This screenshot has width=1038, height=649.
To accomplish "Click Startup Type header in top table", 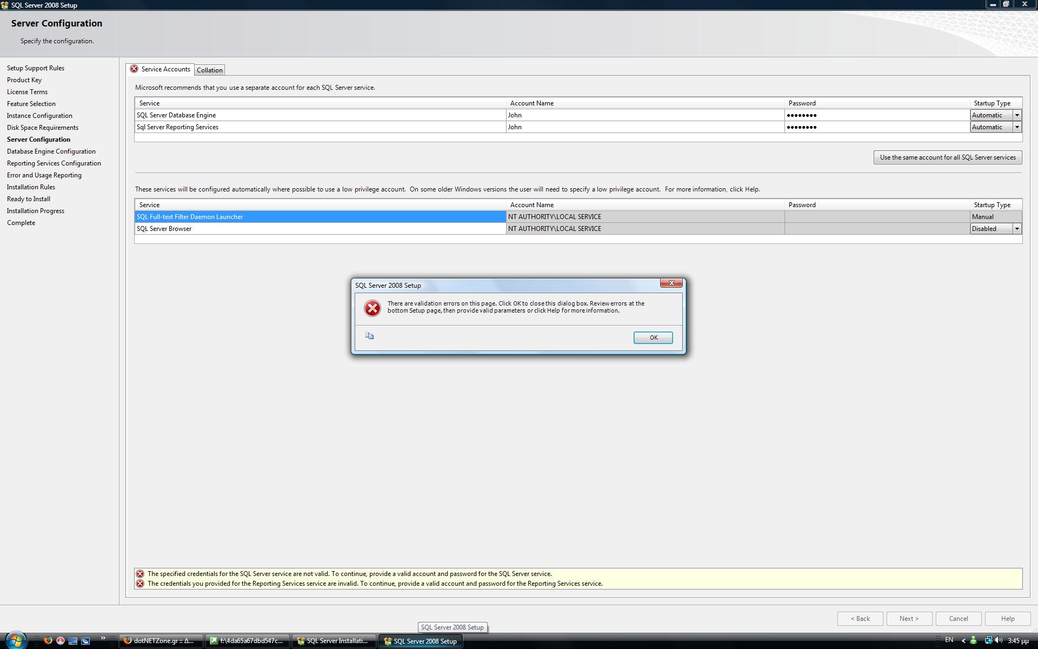I will tap(996, 103).
